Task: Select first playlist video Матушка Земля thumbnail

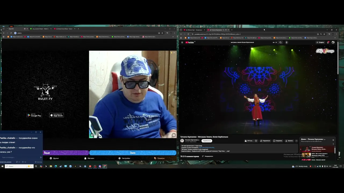Action: [x=306, y=149]
